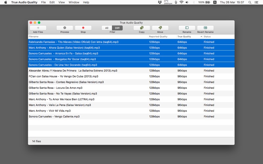
Task: Select Marc Anthony - Ahora Quien file
Action: pos(131,48)
